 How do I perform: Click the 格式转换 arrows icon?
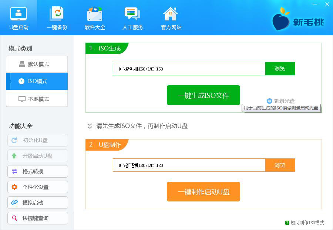(x=14, y=171)
